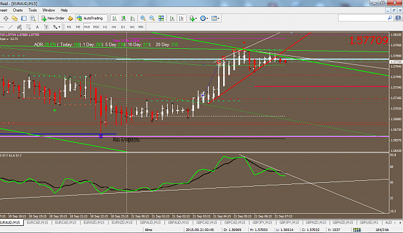This screenshot has height=233, width=403.
Task: Click the V: 1537 volume status value
Action: pyautogui.click(x=334, y=230)
